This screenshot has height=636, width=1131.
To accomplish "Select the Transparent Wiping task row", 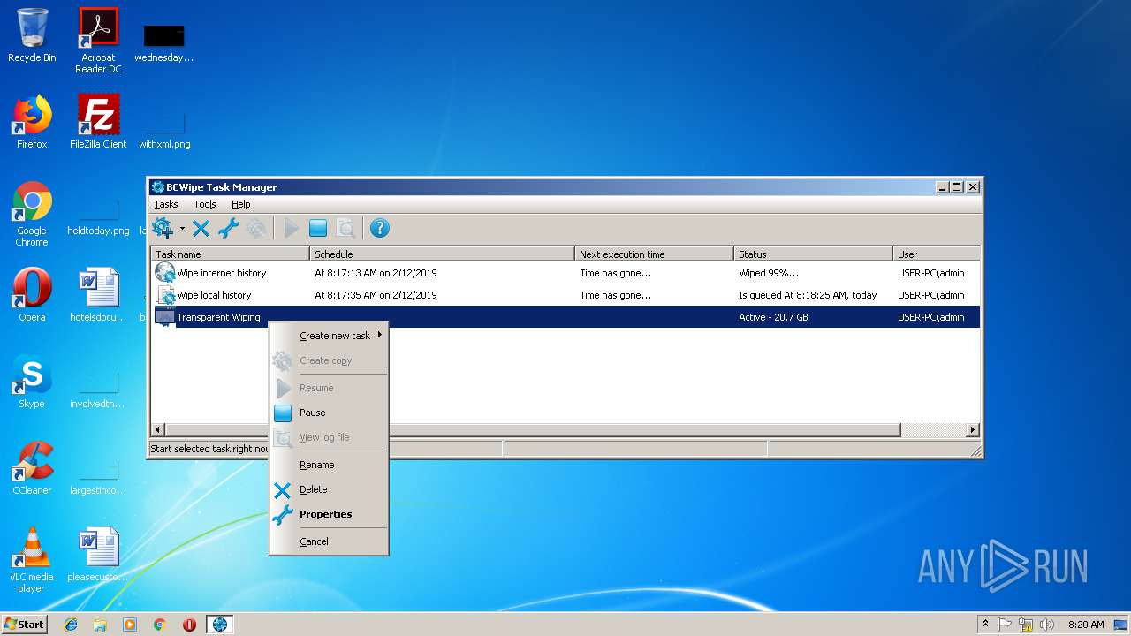I will (565, 317).
